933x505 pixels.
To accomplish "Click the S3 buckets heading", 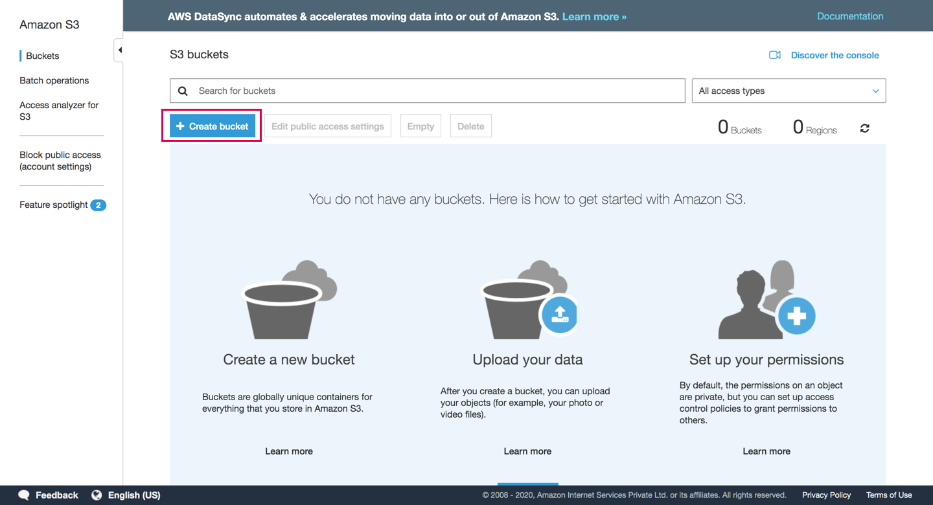I will 199,55.
